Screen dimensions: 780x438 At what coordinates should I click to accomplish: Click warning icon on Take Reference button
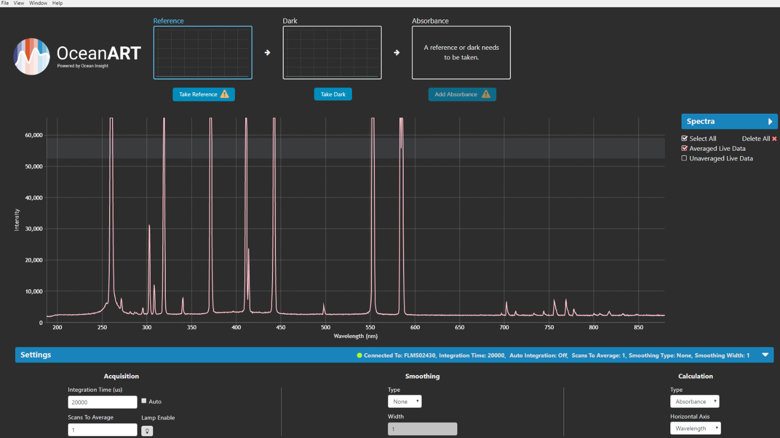pyautogui.click(x=225, y=94)
